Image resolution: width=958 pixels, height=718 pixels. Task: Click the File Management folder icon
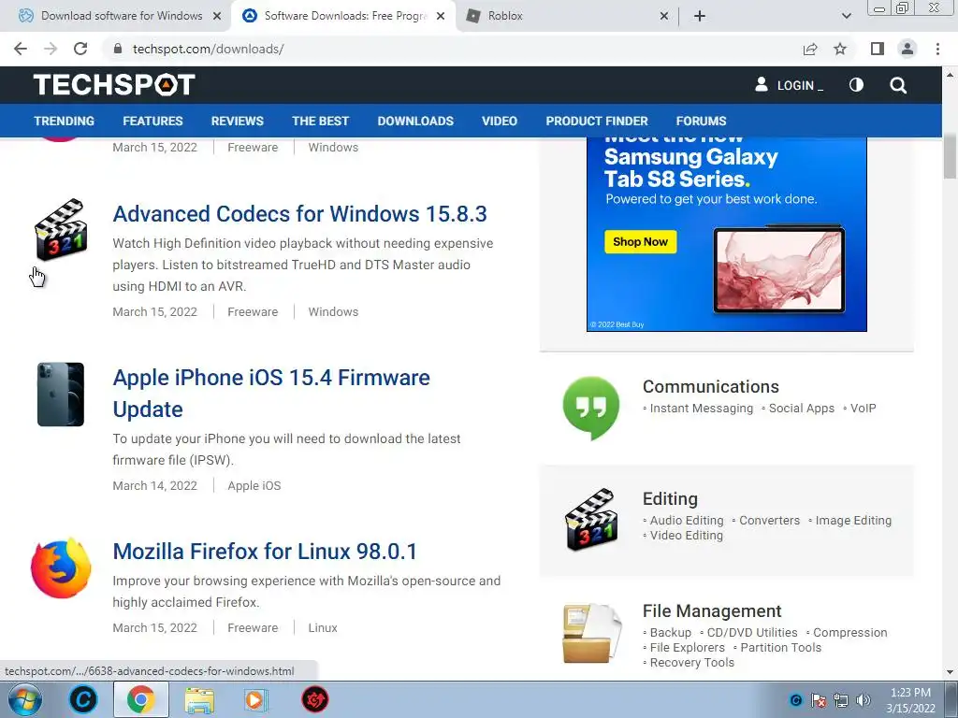pyautogui.click(x=591, y=633)
